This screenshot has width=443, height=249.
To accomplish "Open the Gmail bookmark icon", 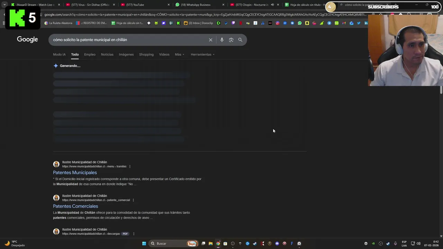I will (344, 23).
